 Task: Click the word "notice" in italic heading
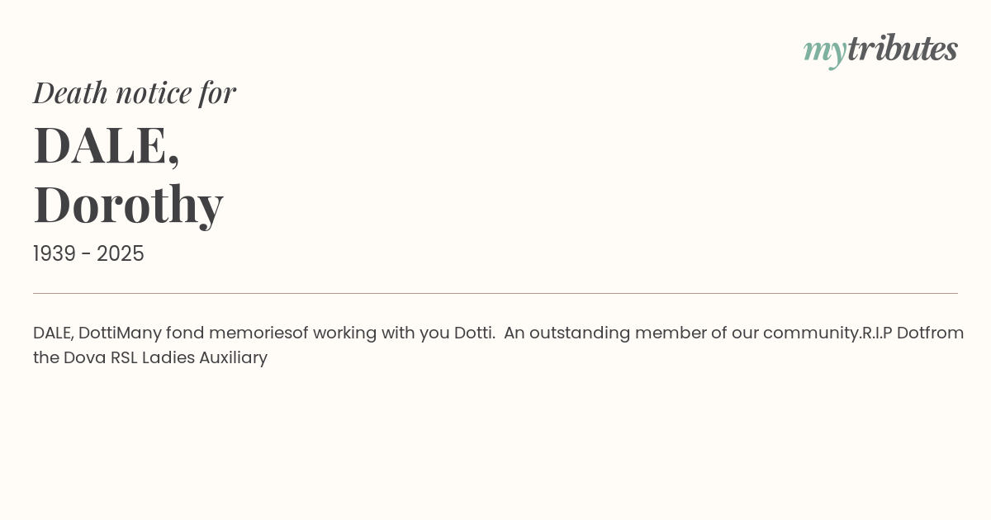[153, 92]
